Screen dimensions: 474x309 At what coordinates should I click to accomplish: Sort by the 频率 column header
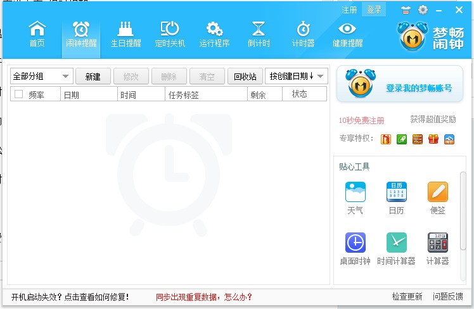(36, 95)
